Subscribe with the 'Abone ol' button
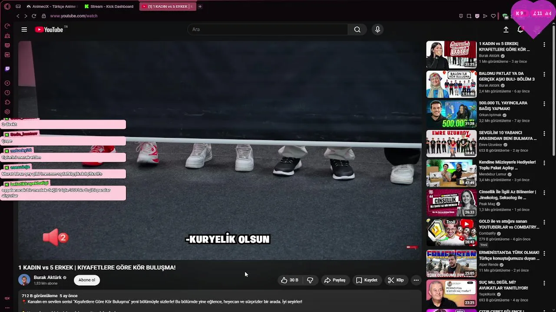556x312 pixels. click(x=87, y=280)
